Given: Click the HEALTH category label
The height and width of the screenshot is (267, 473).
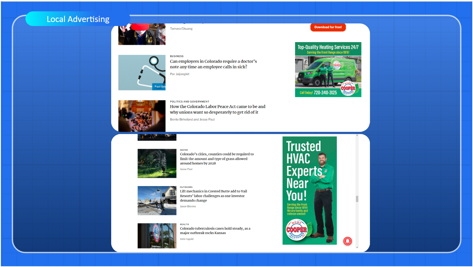Looking at the screenshot, I should tap(184, 225).
